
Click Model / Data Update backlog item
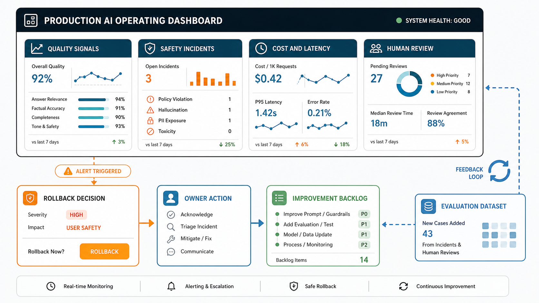[308, 235]
